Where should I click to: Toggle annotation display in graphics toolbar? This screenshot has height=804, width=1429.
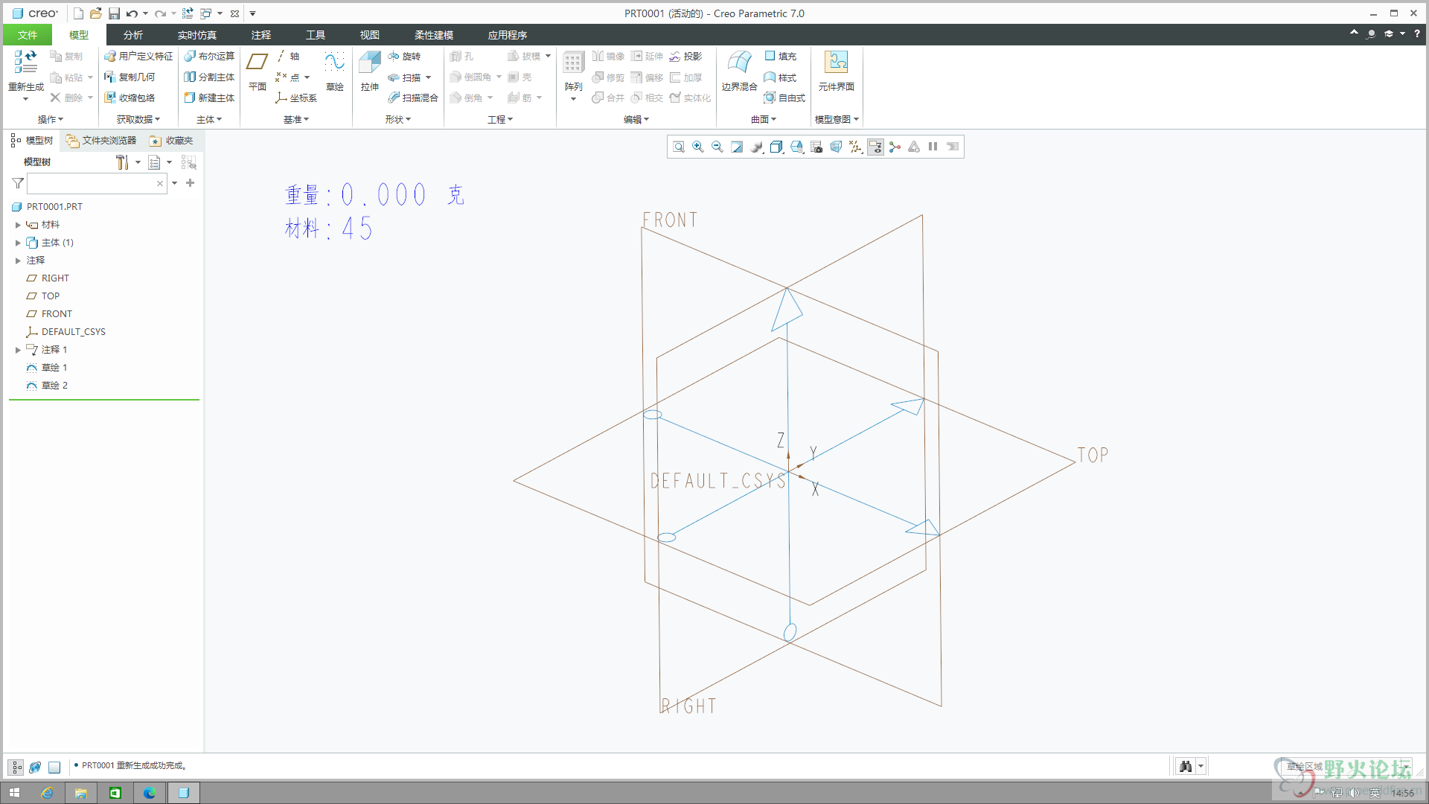coord(875,147)
